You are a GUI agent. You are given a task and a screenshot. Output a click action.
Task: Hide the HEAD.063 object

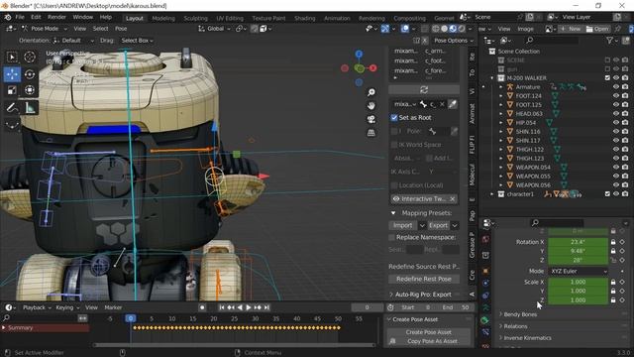pos(616,114)
